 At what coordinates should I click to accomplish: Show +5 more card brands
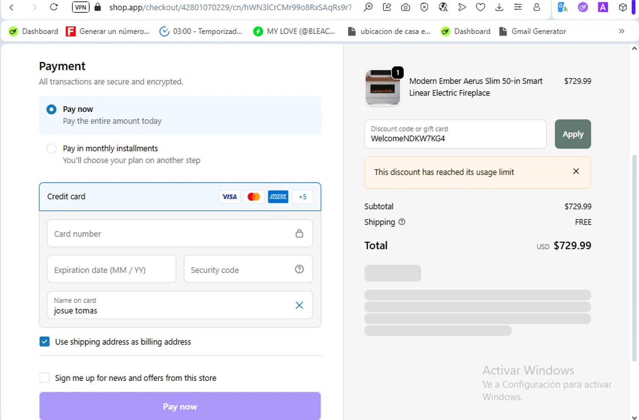302,197
